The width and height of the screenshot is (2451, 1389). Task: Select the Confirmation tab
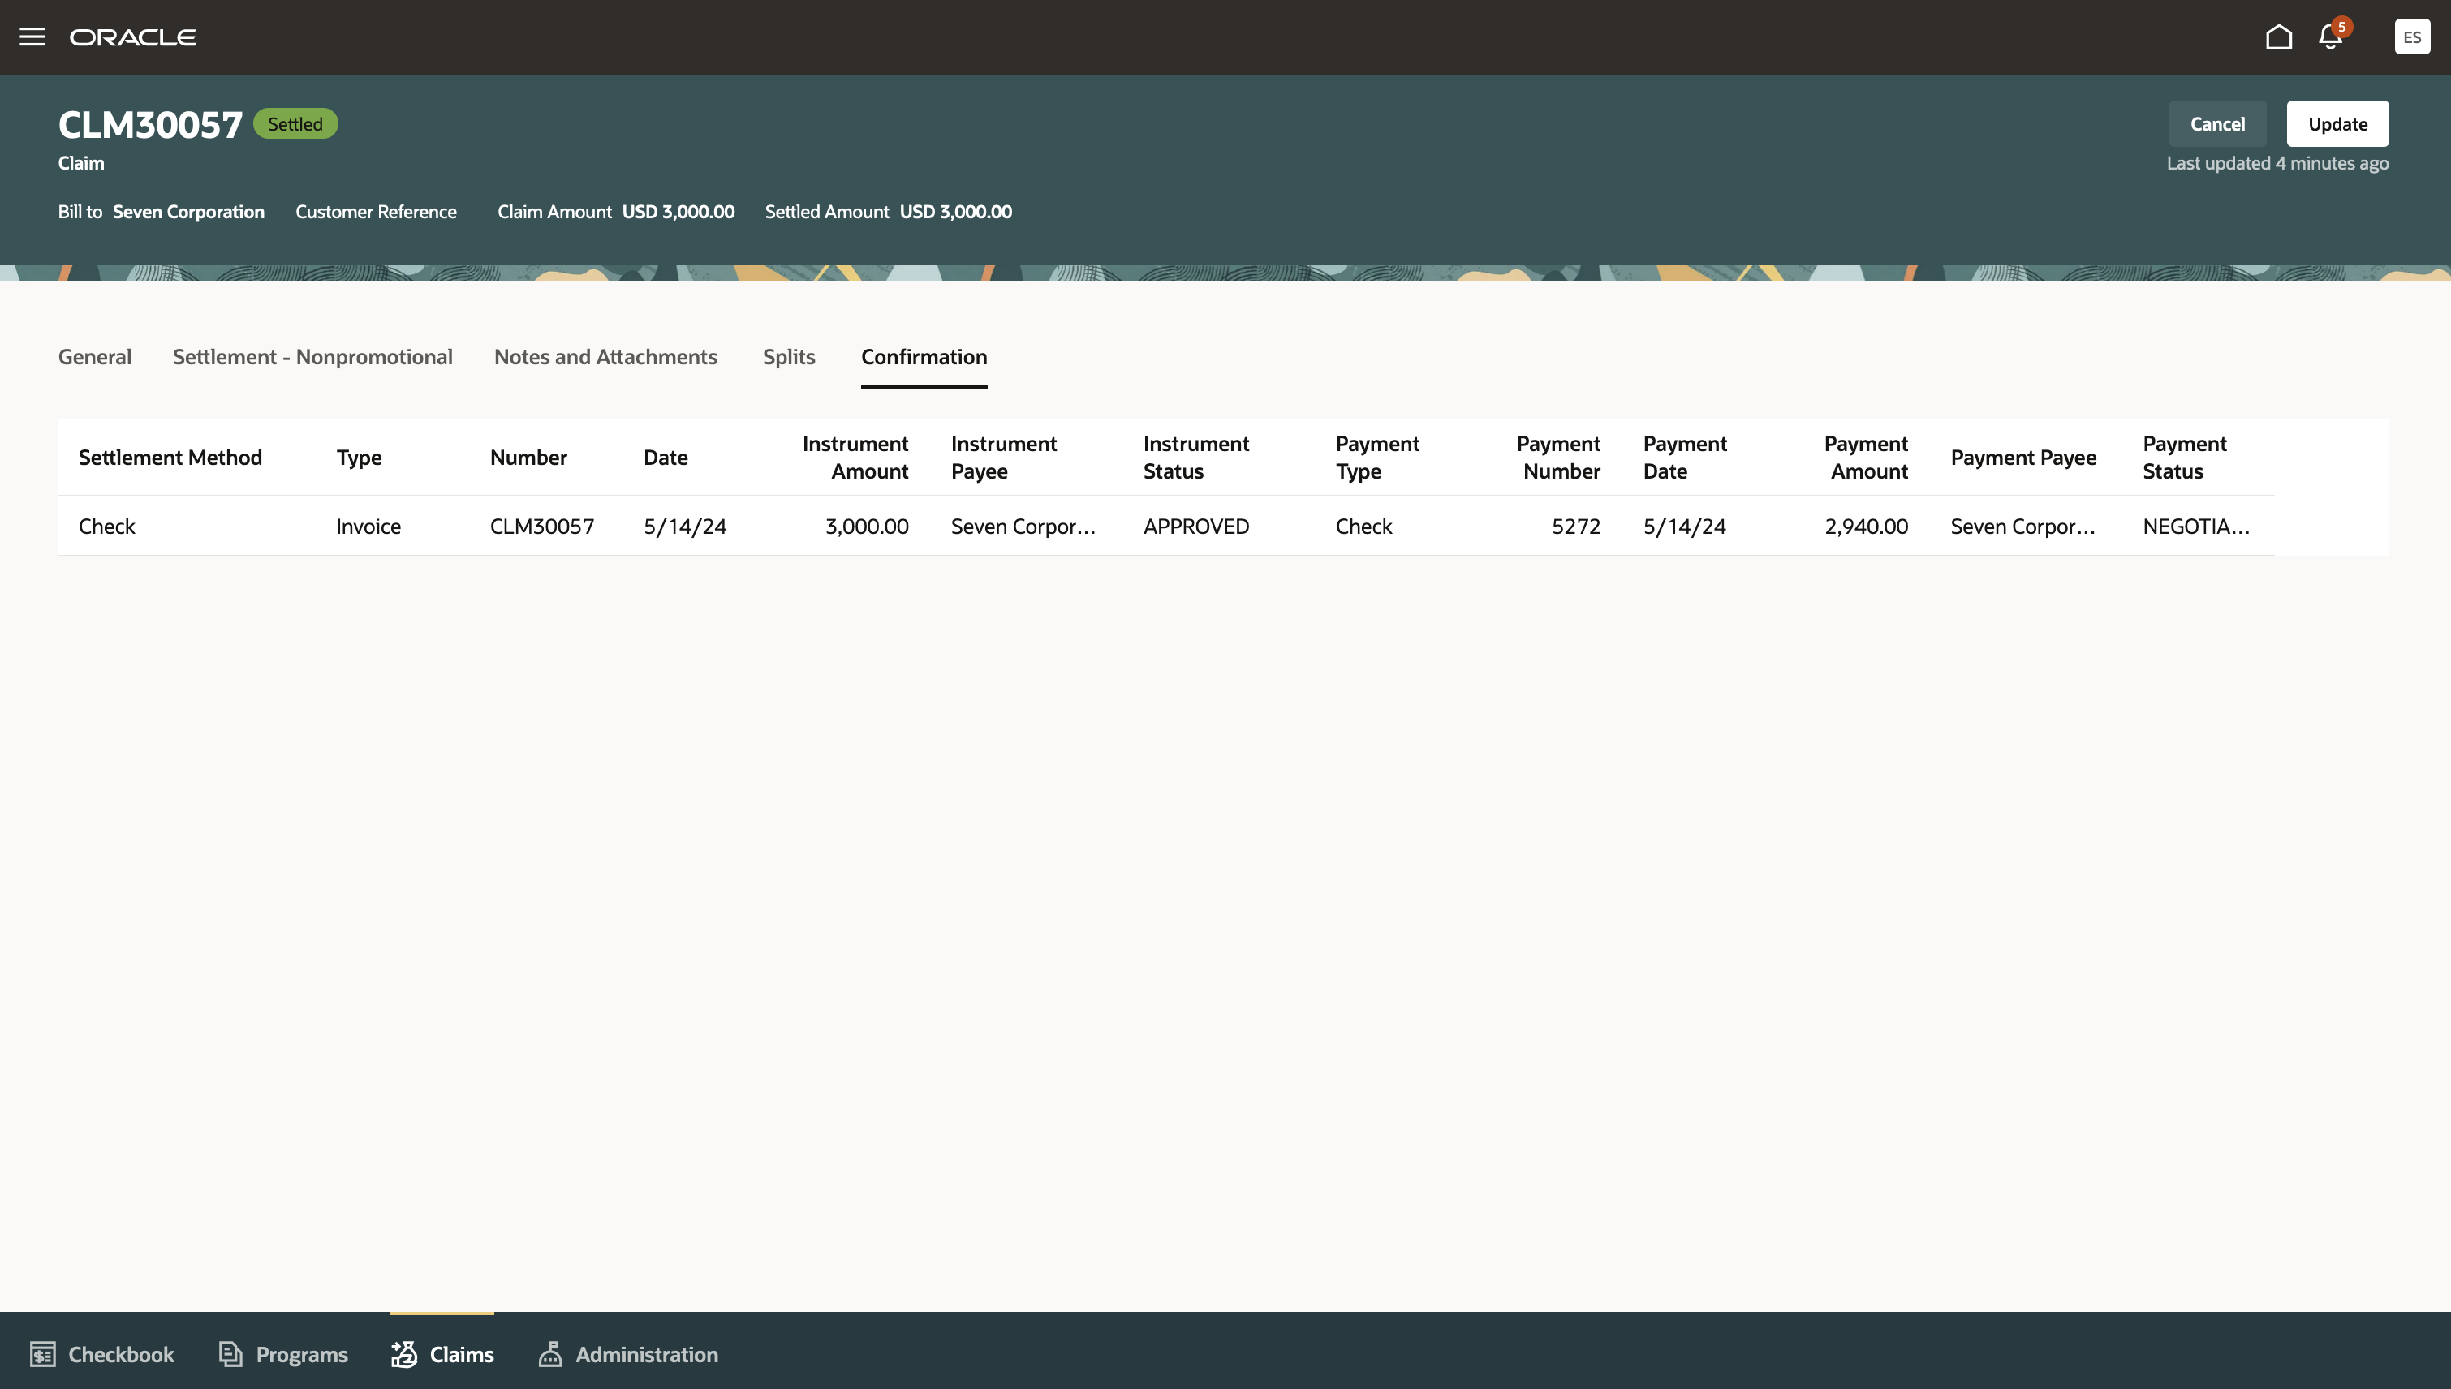point(923,357)
